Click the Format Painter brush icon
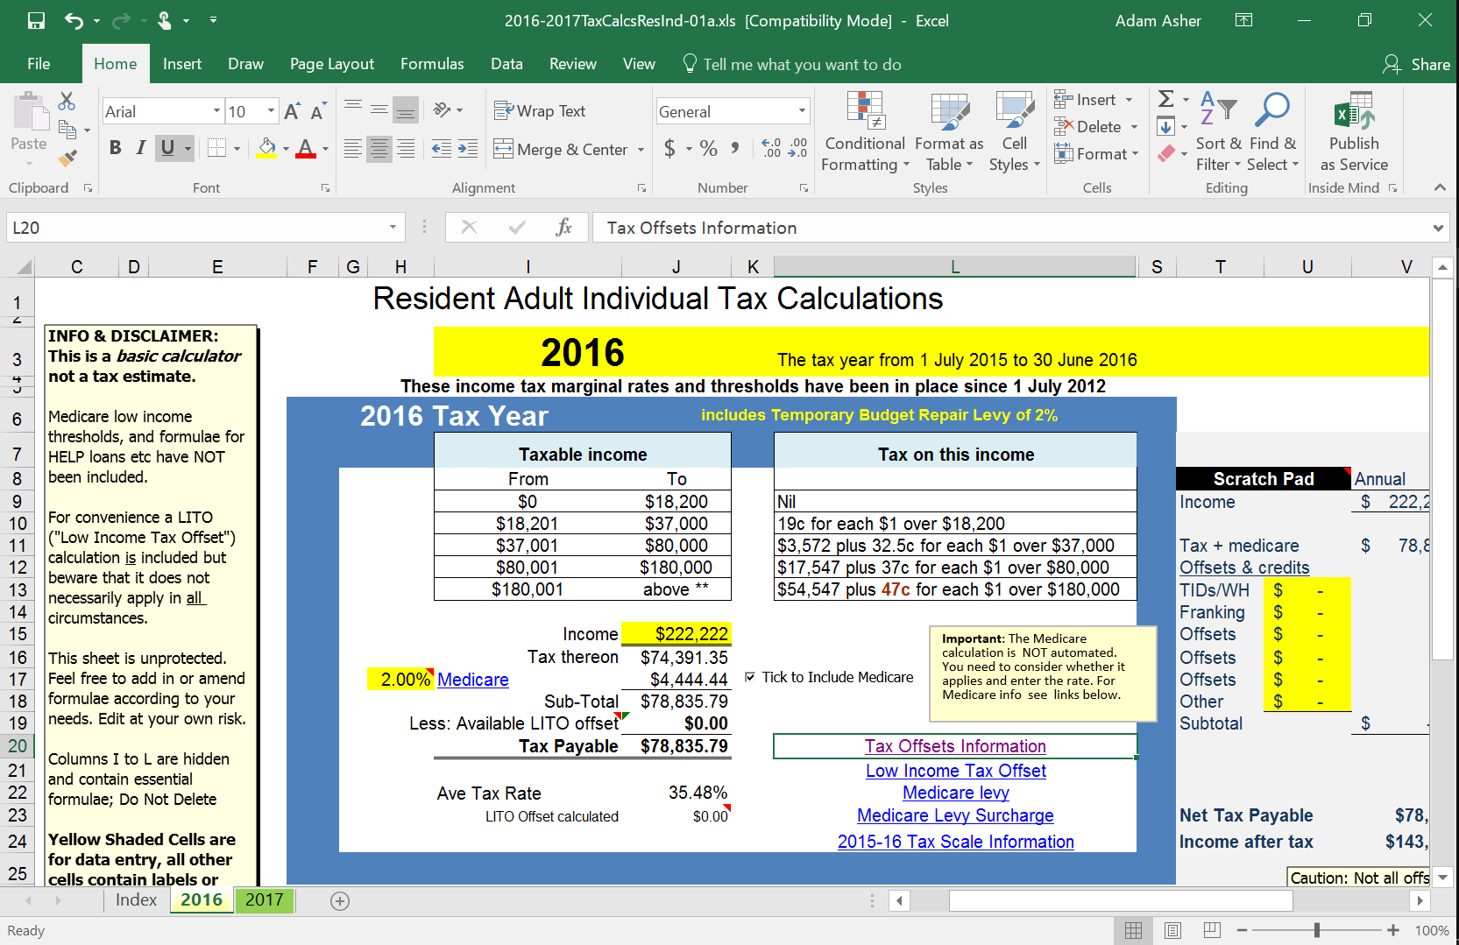The width and height of the screenshot is (1459, 945). point(67,159)
